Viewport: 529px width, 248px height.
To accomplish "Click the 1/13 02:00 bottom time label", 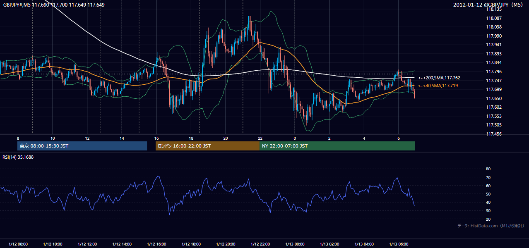I will (329, 244).
